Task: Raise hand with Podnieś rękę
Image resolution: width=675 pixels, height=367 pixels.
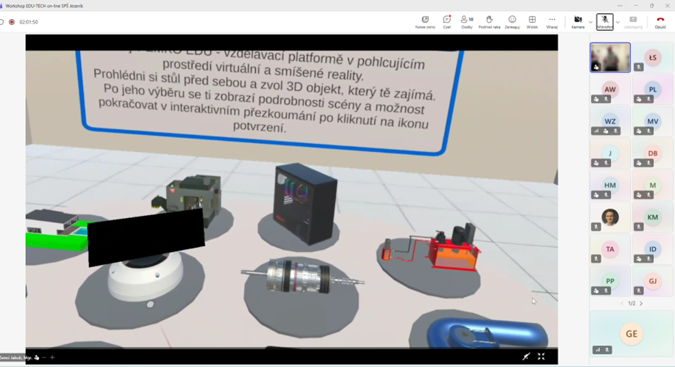Action: click(489, 22)
